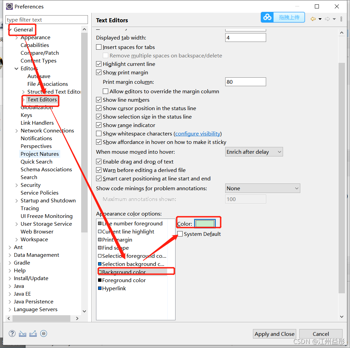
Task: Select Hyperlink in color options list
Action: [x=112, y=288]
